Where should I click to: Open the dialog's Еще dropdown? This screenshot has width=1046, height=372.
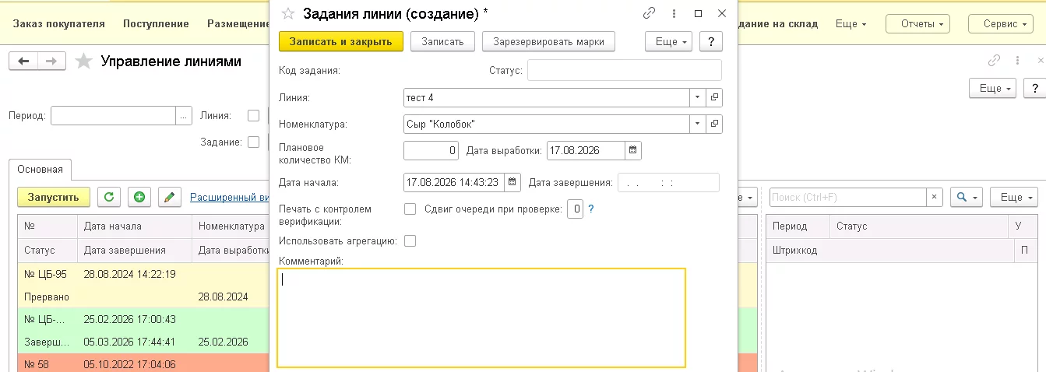[x=669, y=41]
